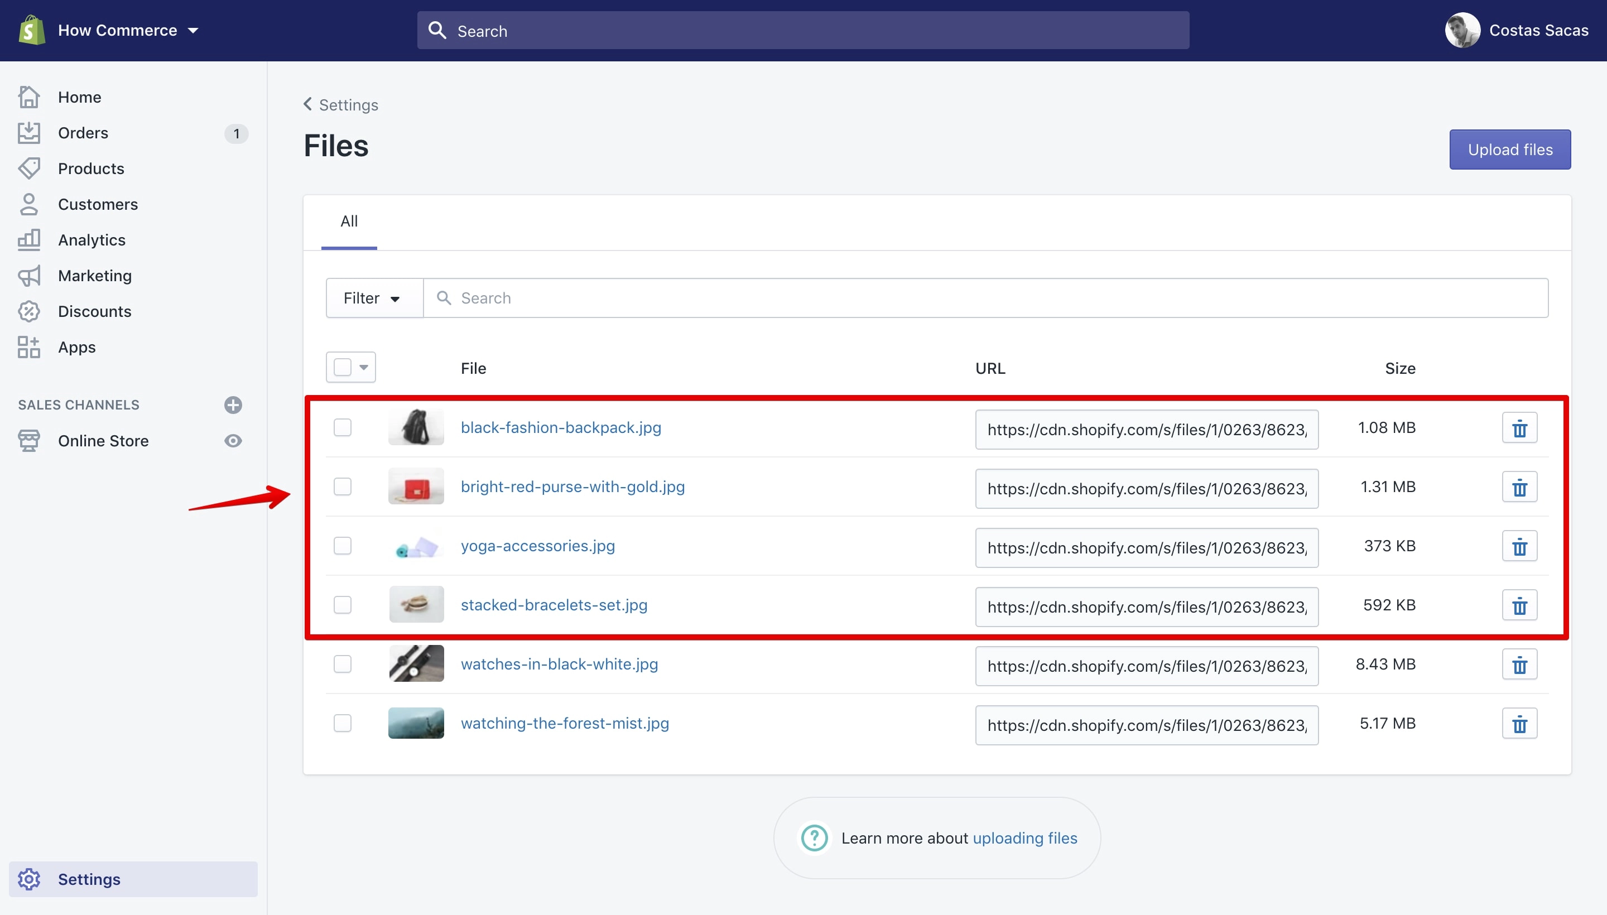Add a sales channel with plus icon
1607x915 pixels.
(233, 404)
